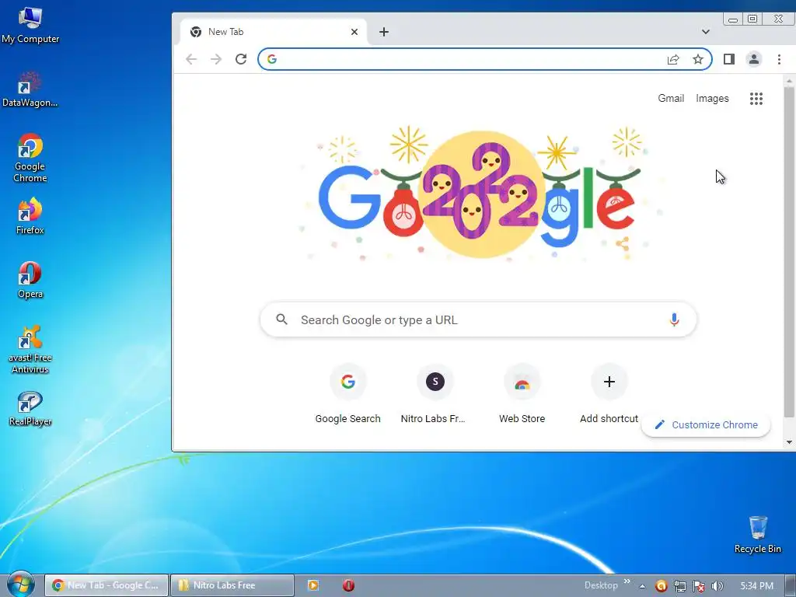796x597 pixels.
Task: Select the New Tab tab
Action: (273, 32)
